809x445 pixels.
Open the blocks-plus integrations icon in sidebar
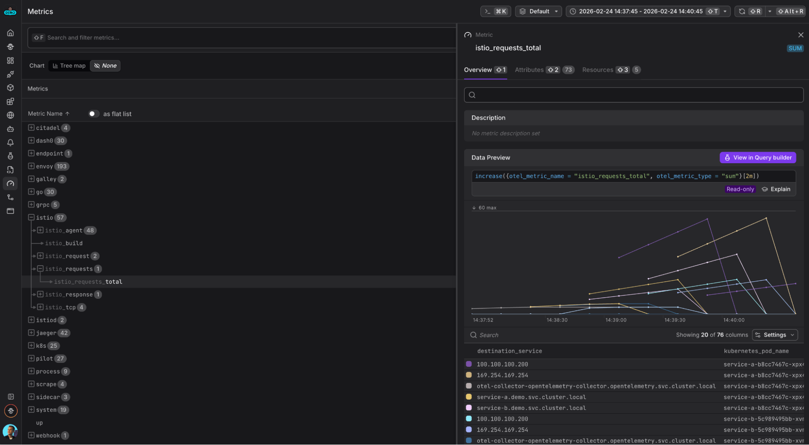click(11, 101)
